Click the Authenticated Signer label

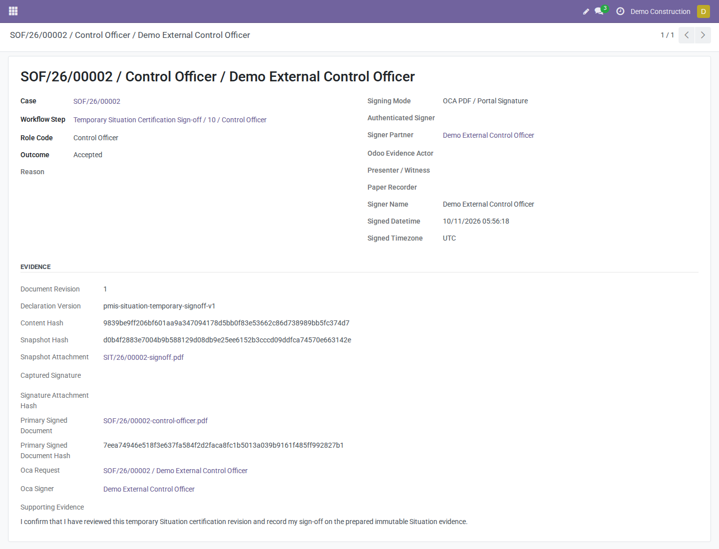pos(401,118)
